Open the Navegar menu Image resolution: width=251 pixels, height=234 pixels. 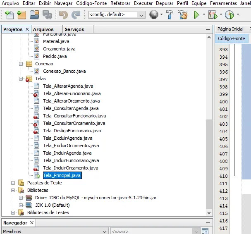click(x=63, y=3)
